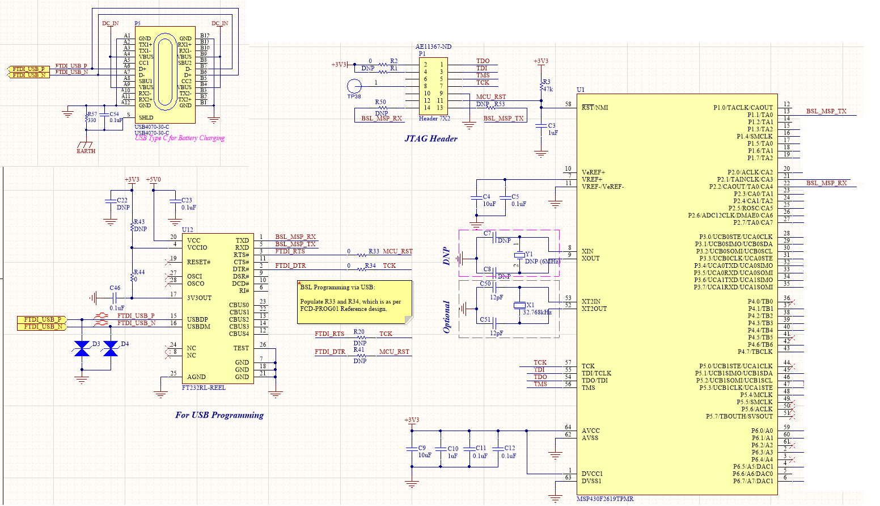Click the 'USBDP' pin label on U12
This screenshot has width=880, height=506.
tap(198, 319)
